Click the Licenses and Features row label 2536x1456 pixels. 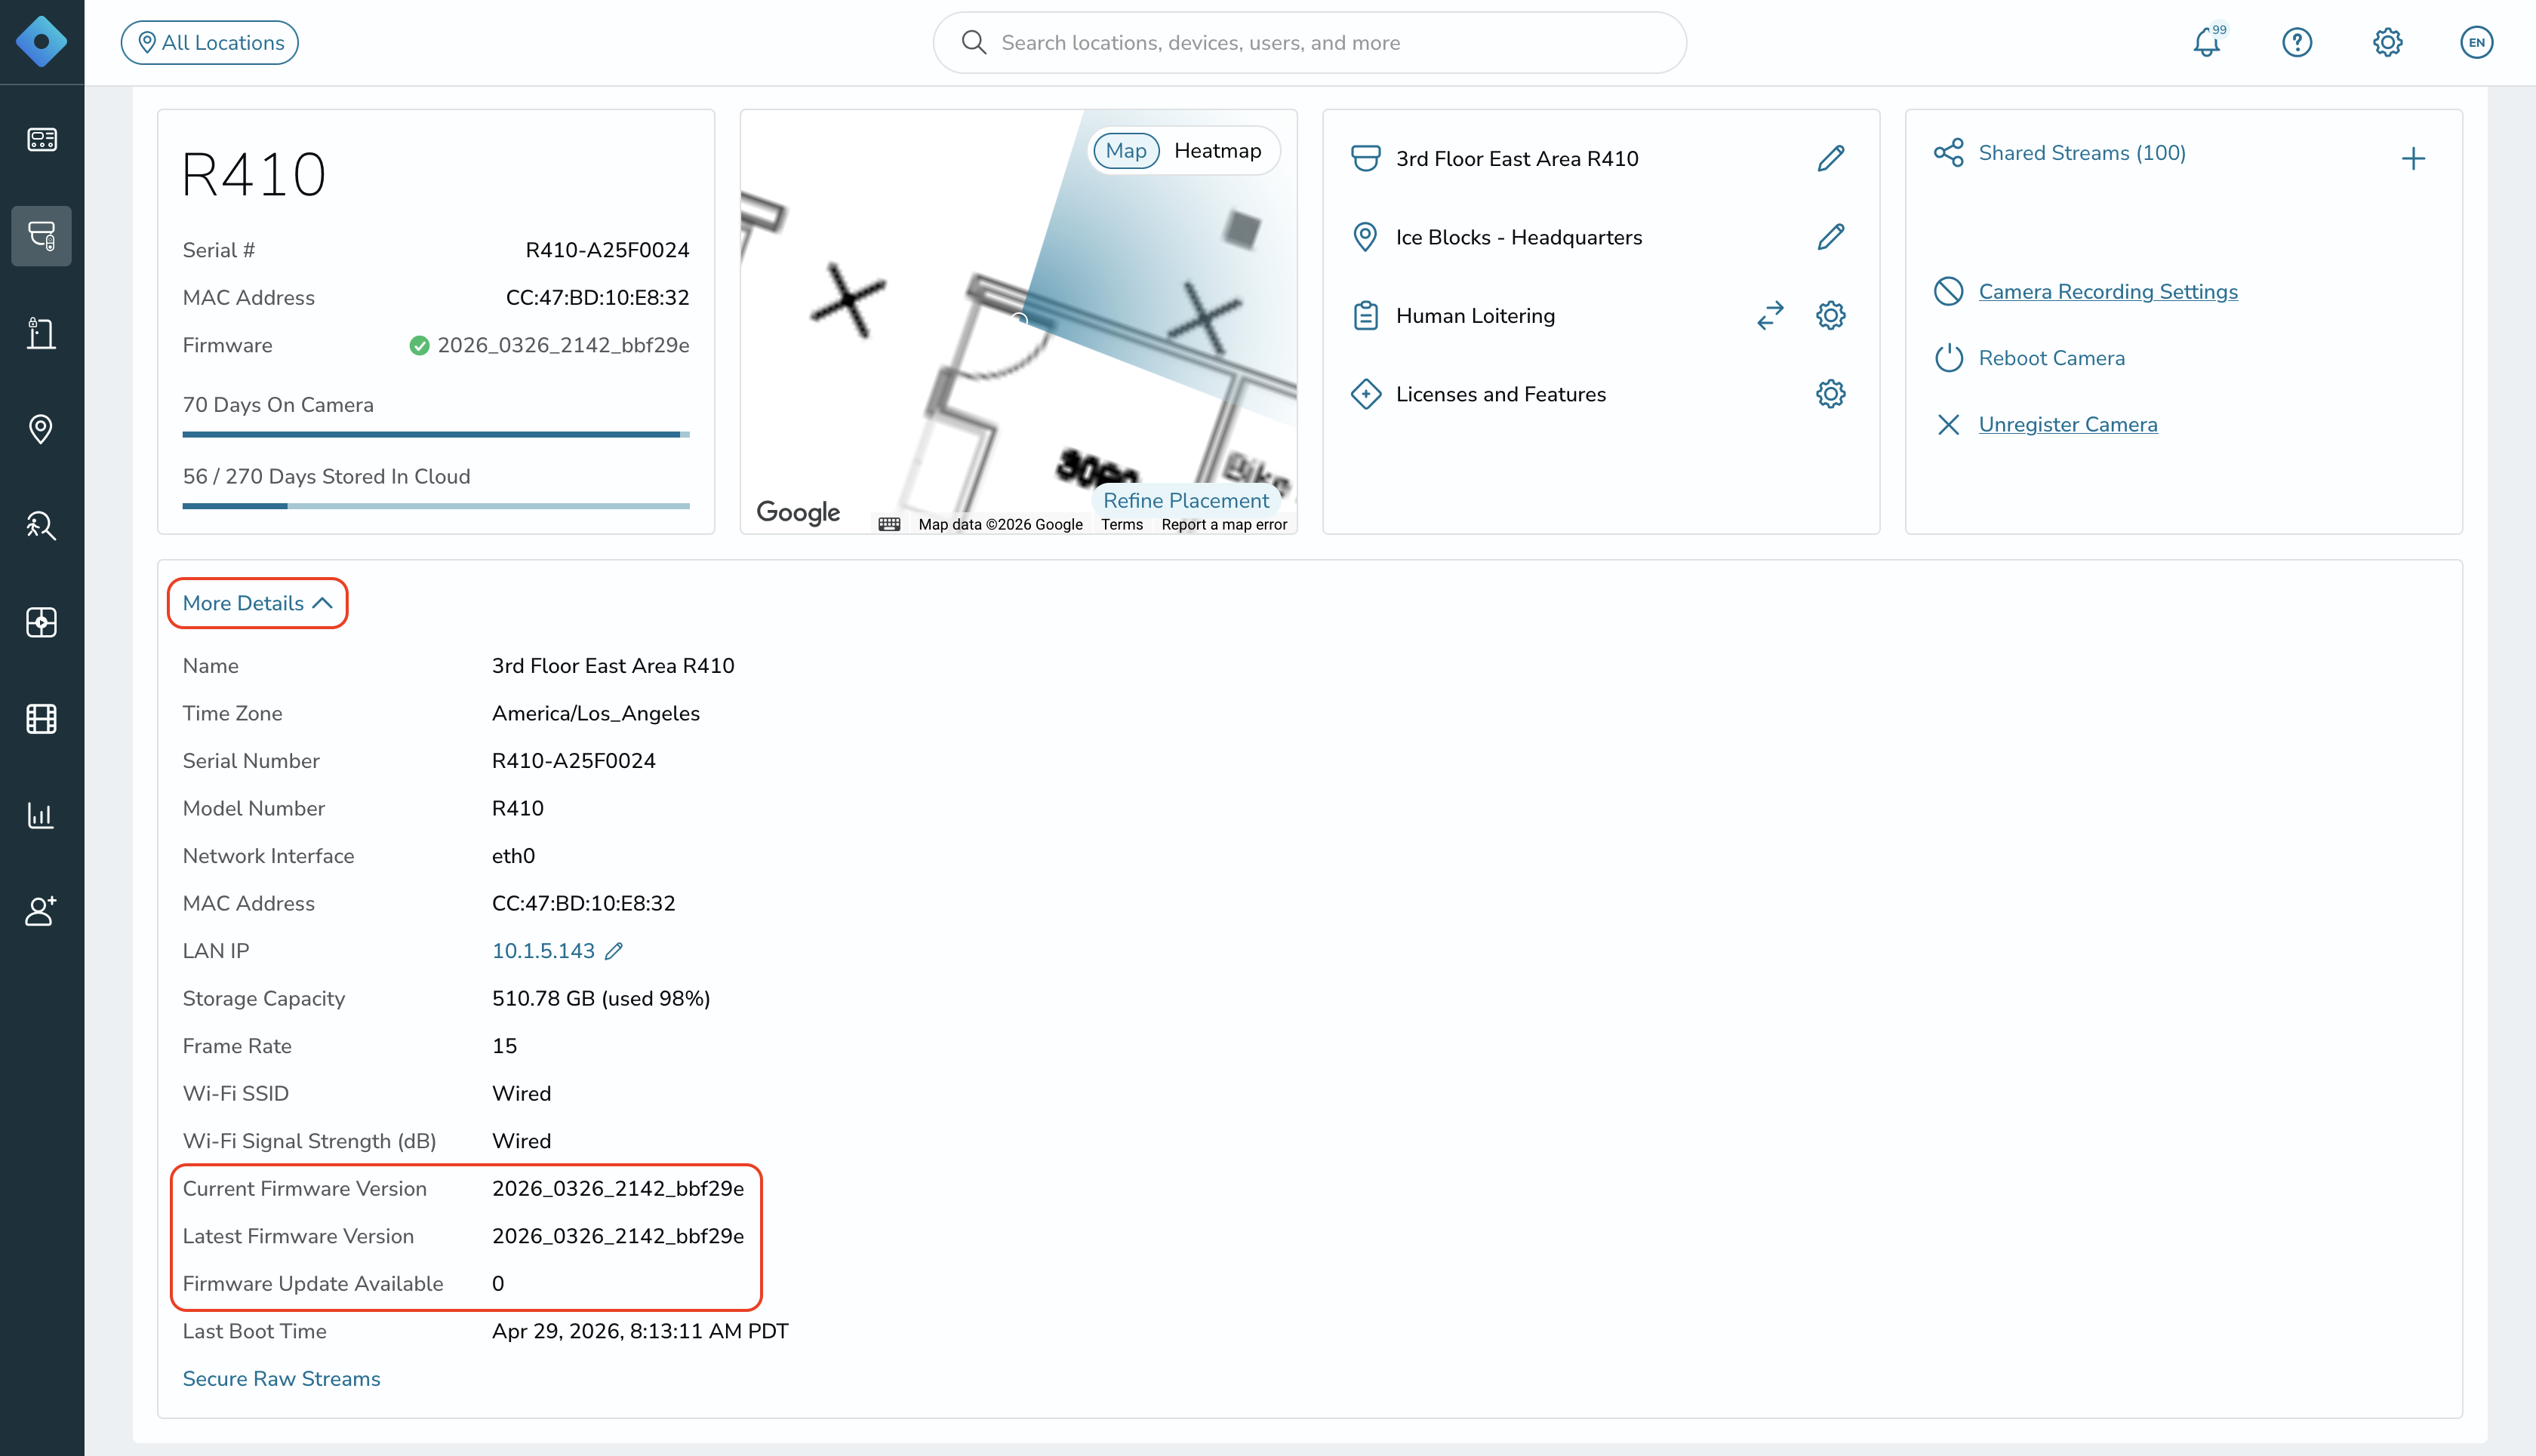[x=1500, y=394]
